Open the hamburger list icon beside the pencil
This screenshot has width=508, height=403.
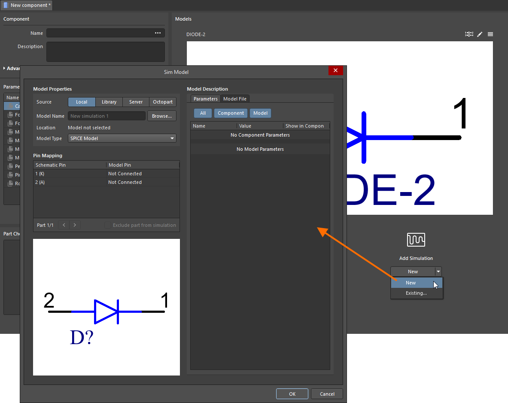[x=490, y=34]
